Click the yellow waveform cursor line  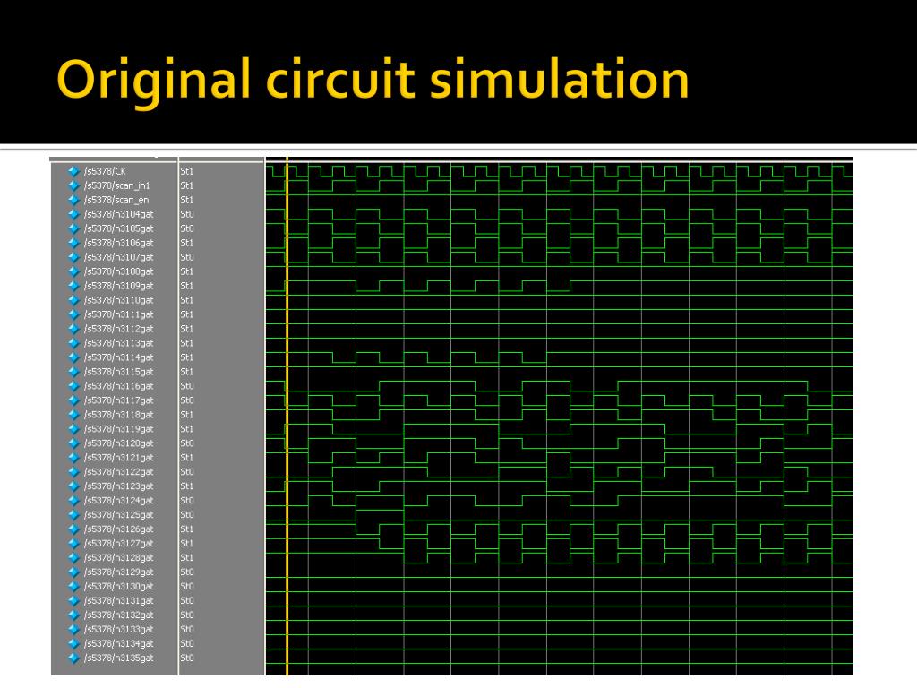click(x=287, y=417)
